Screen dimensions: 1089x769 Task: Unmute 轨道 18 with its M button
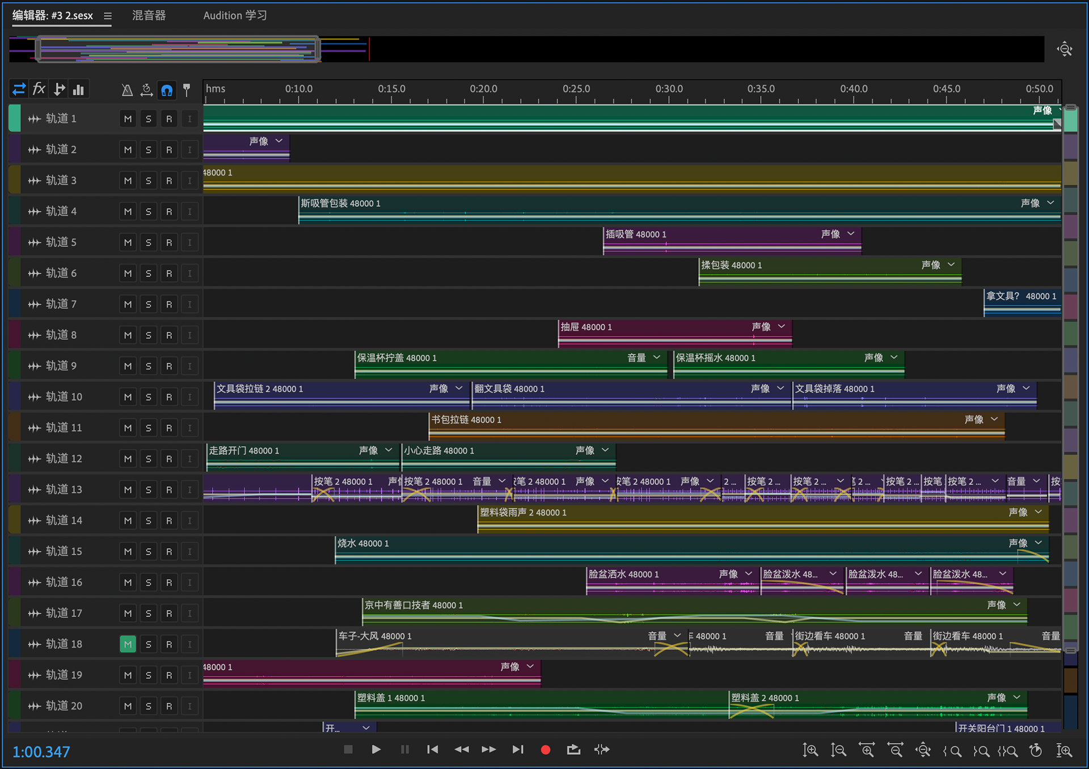pyautogui.click(x=128, y=644)
